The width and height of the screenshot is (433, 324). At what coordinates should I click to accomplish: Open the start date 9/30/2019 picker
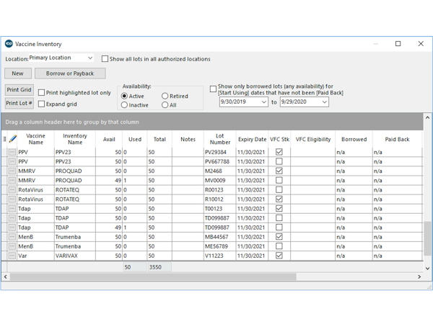coord(263,102)
